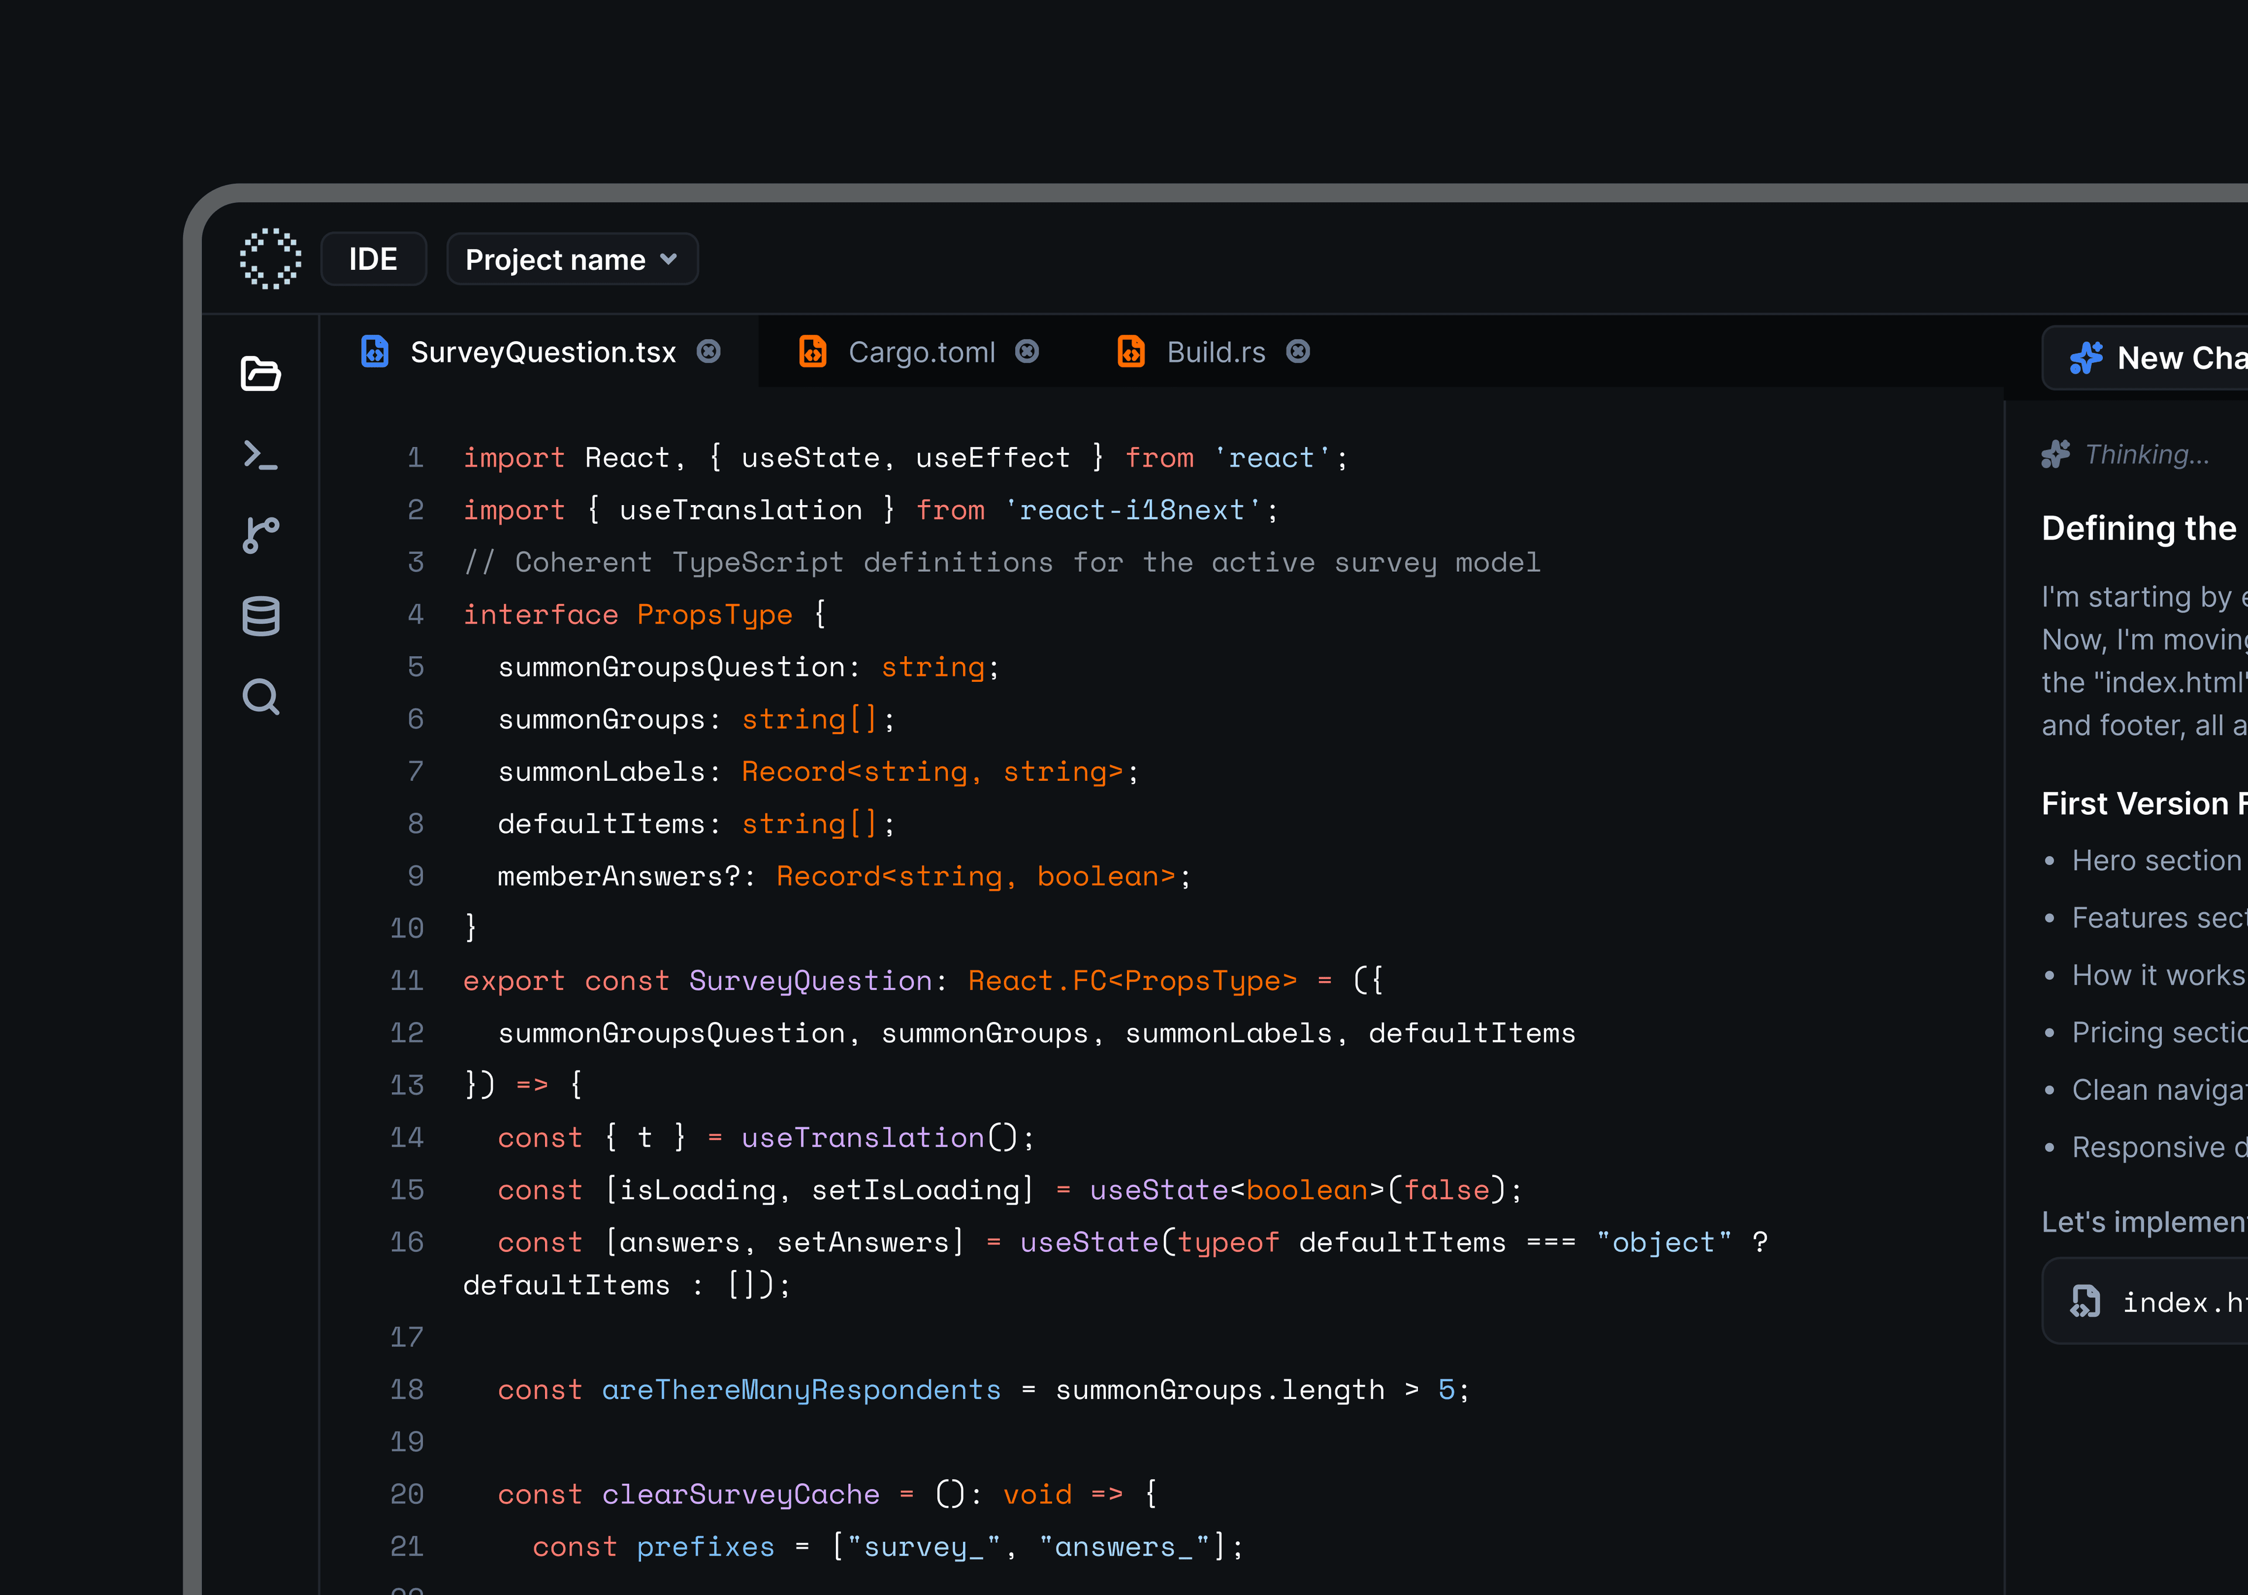2248x1595 pixels.
Task: Switch to the Cargo.toml tab
Action: [x=919, y=352]
